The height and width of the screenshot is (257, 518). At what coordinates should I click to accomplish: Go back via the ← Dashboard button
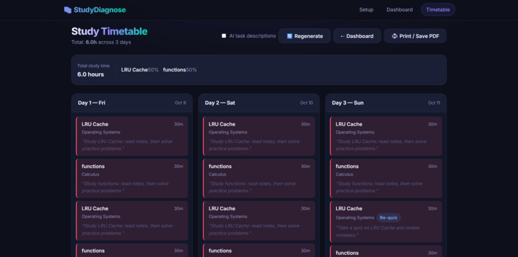357,36
